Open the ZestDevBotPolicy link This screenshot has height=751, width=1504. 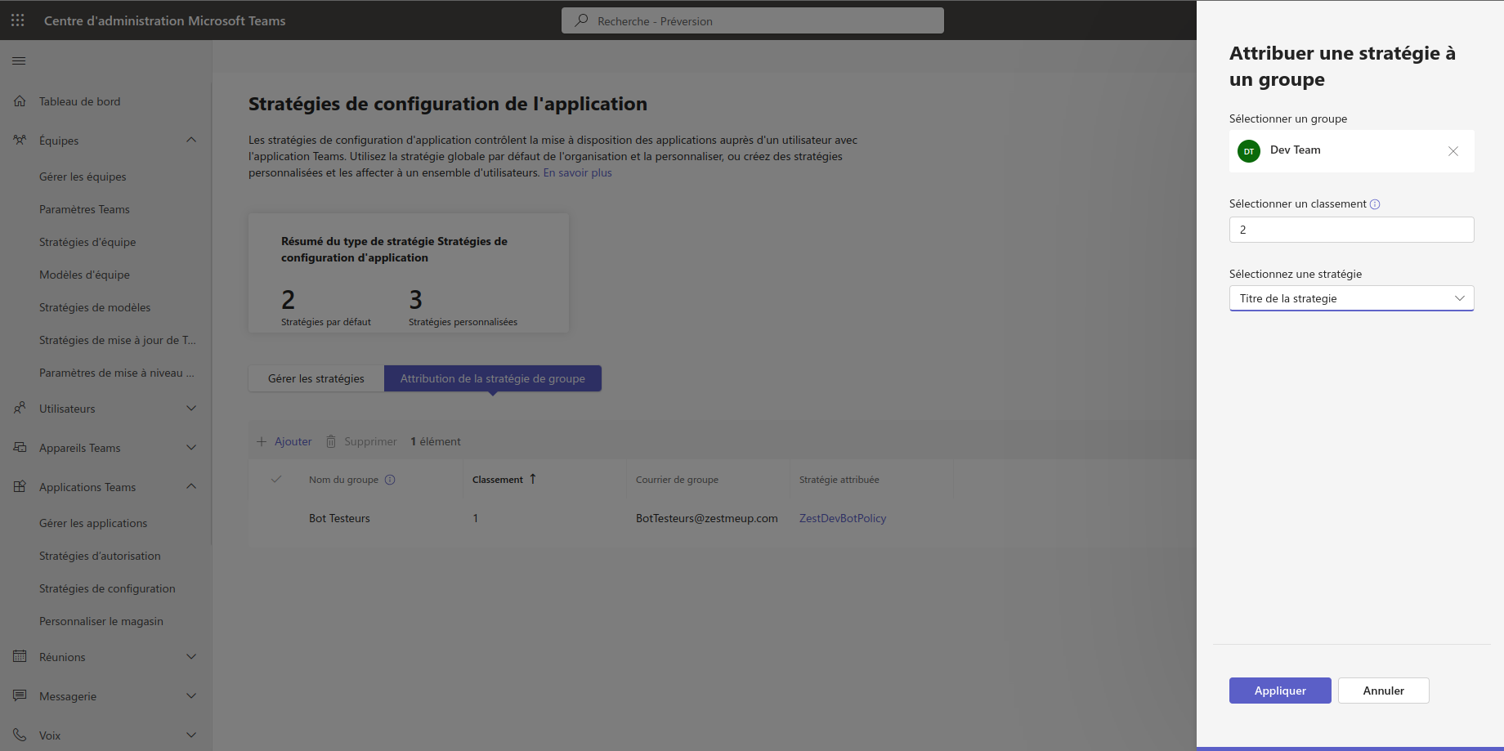[x=842, y=518]
